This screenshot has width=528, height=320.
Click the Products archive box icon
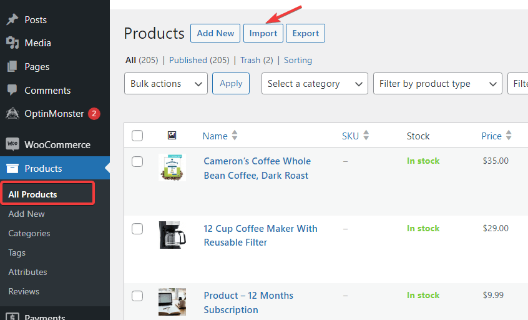pos(12,168)
